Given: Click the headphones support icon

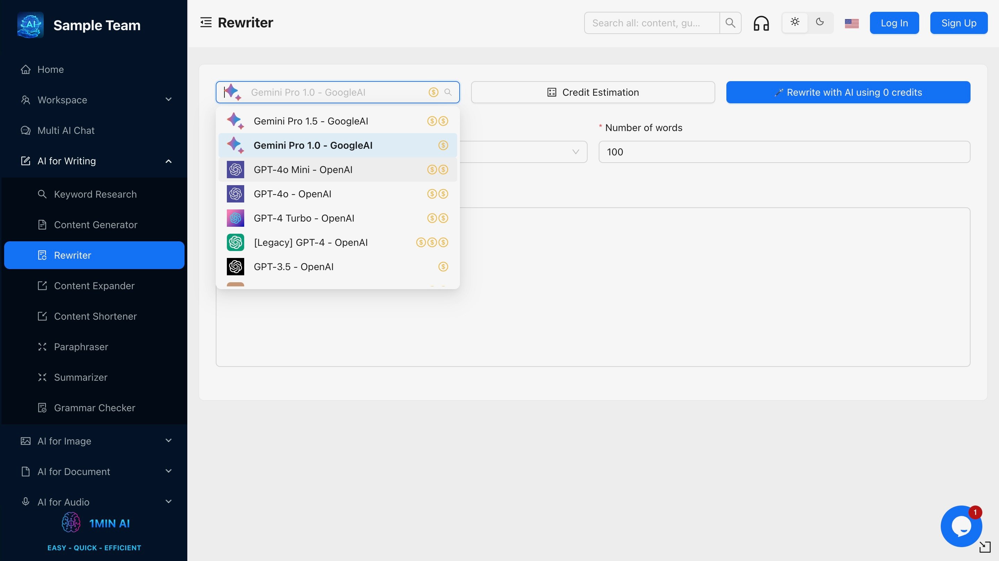Looking at the screenshot, I should (x=761, y=23).
